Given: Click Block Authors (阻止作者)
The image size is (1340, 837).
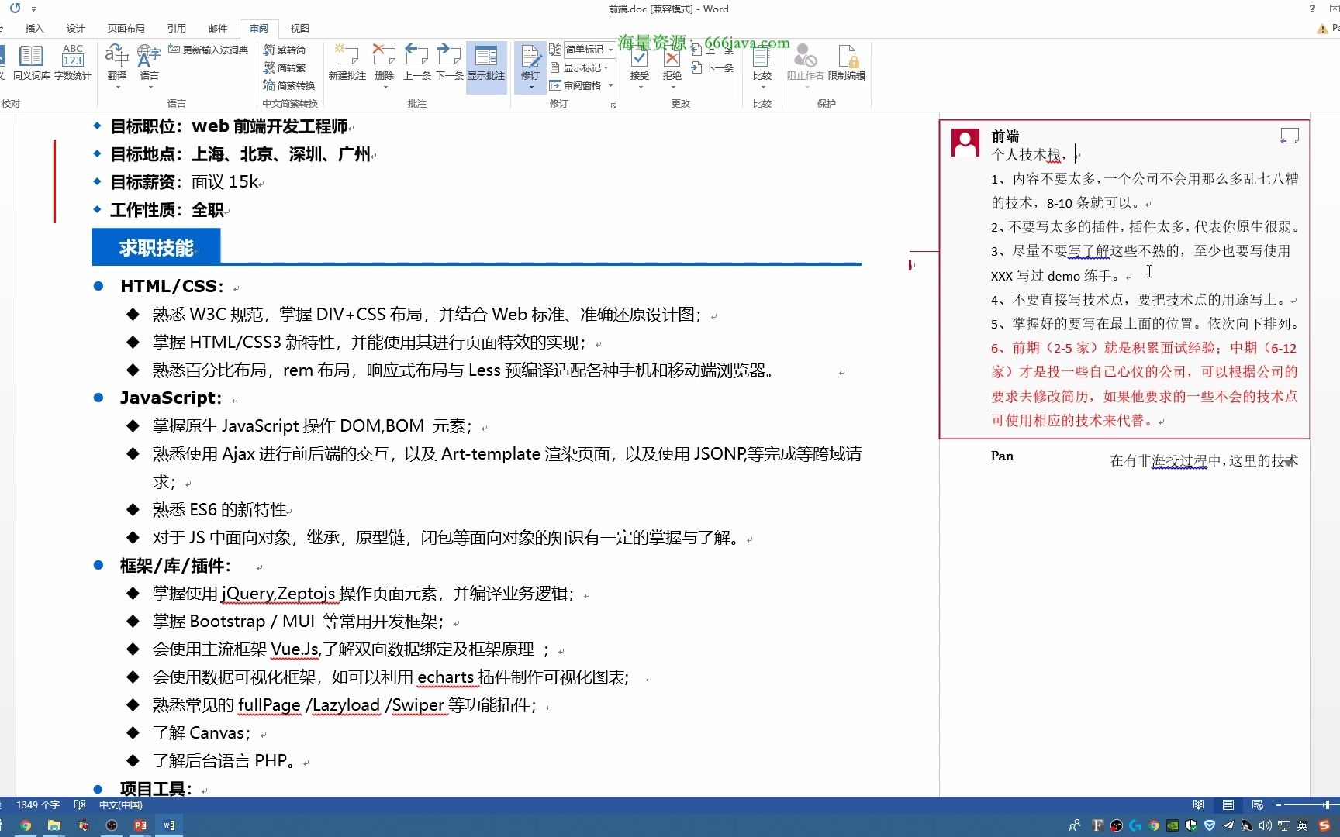Looking at the screenshot, I should point(805,62).
